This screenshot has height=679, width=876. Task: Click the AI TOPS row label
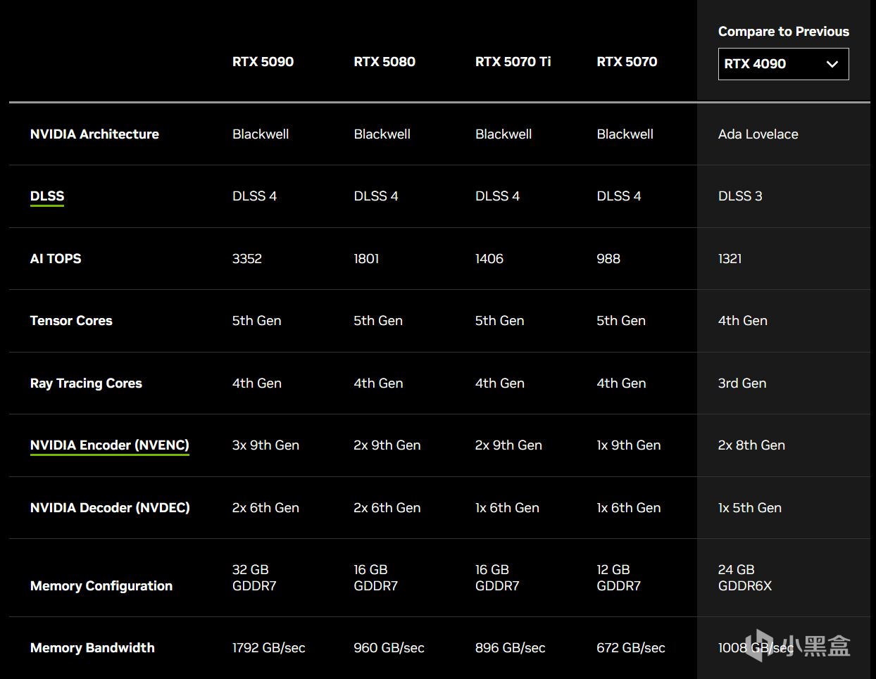tap(56, 259)
